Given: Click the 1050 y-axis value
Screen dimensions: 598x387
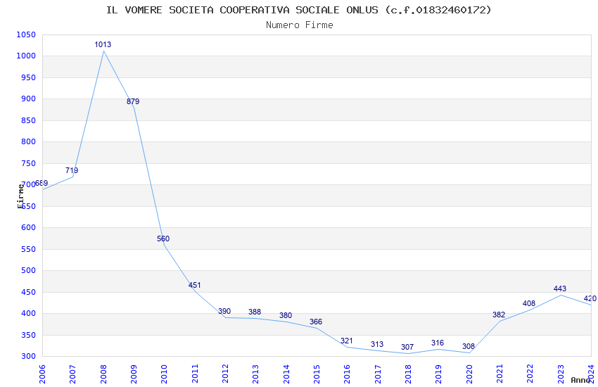Looking at the screenshot, I should tap(26, 34).
